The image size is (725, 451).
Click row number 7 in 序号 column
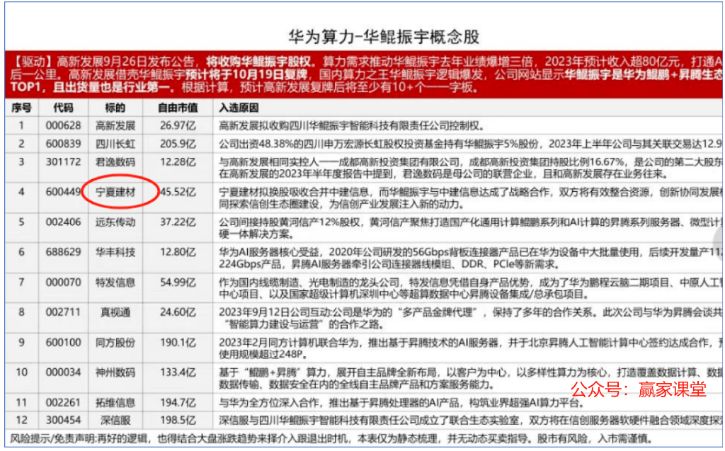(x=21, y=282)
